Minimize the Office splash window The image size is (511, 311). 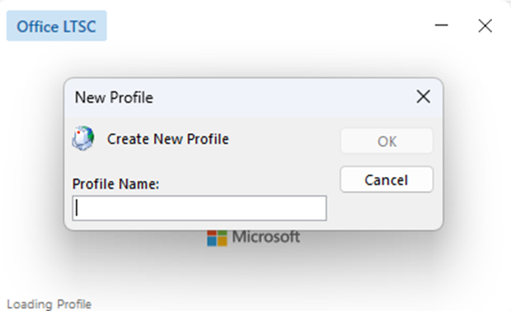pos(441,26)
